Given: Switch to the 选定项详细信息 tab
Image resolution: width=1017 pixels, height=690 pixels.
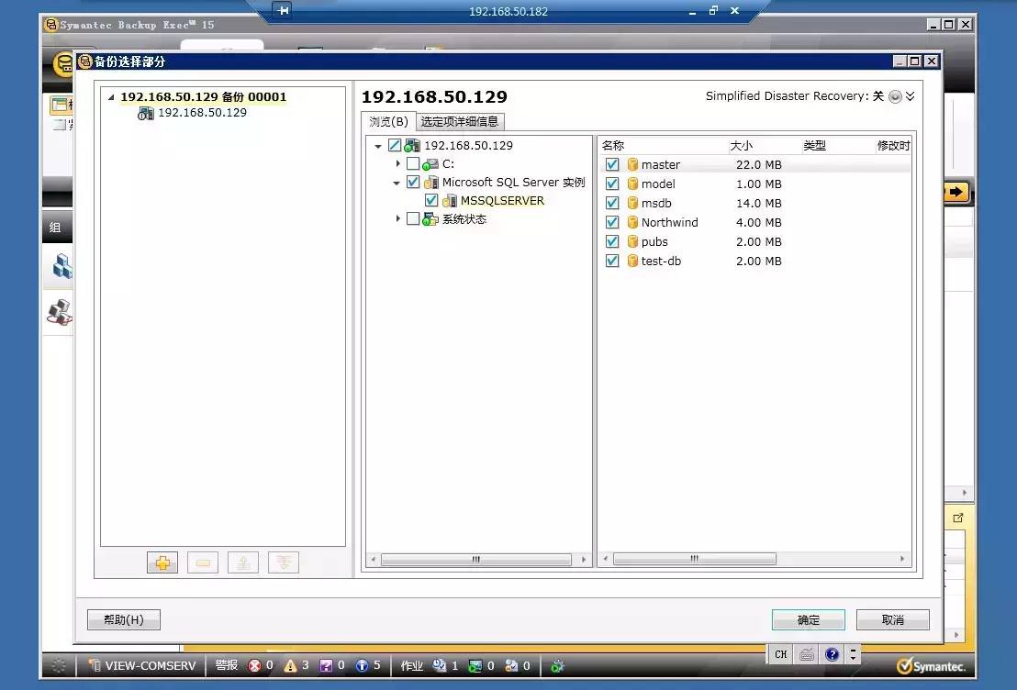Looking at the screenshot, I should coord(459,121).
